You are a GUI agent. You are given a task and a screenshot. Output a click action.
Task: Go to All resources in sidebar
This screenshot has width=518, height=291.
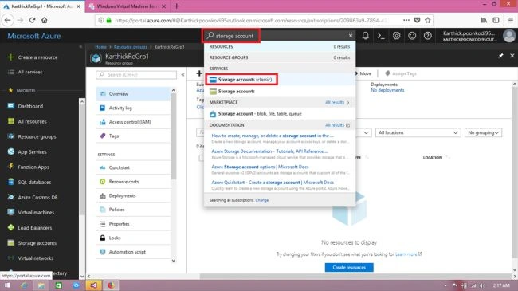point(32,121)
